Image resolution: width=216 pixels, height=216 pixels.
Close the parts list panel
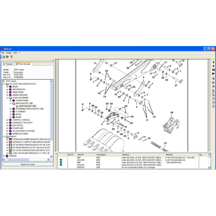coord(56,154)
